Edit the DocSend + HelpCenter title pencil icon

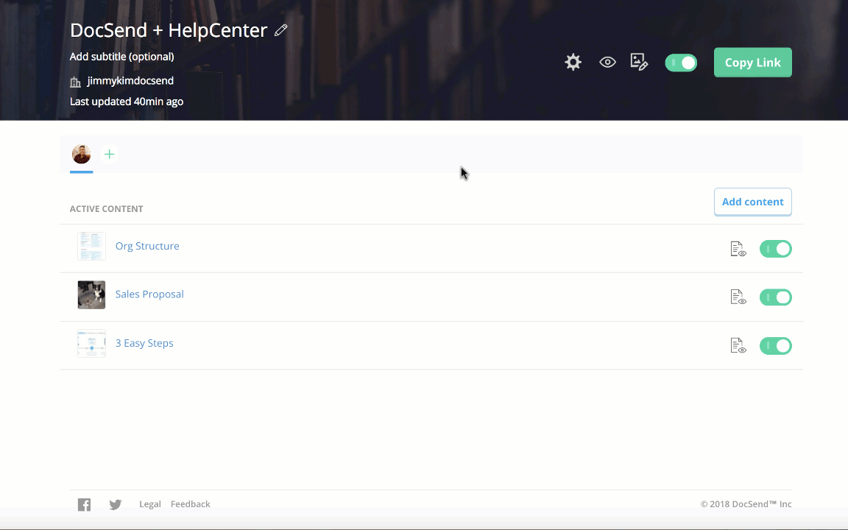280,30
